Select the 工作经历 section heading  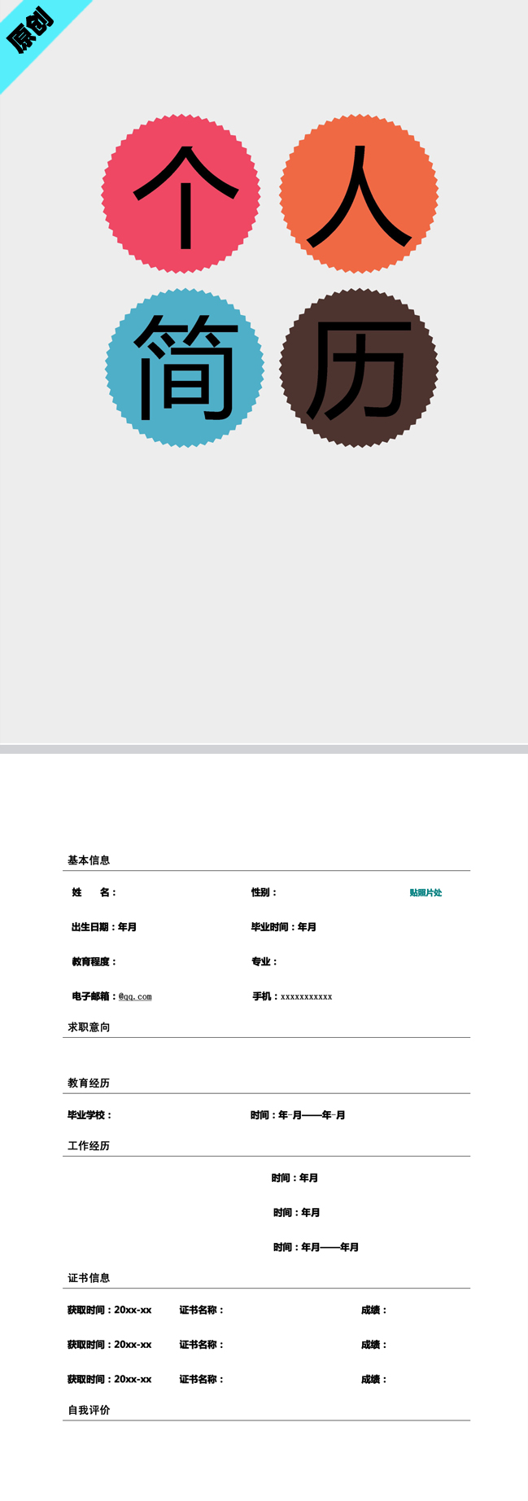89,1146
